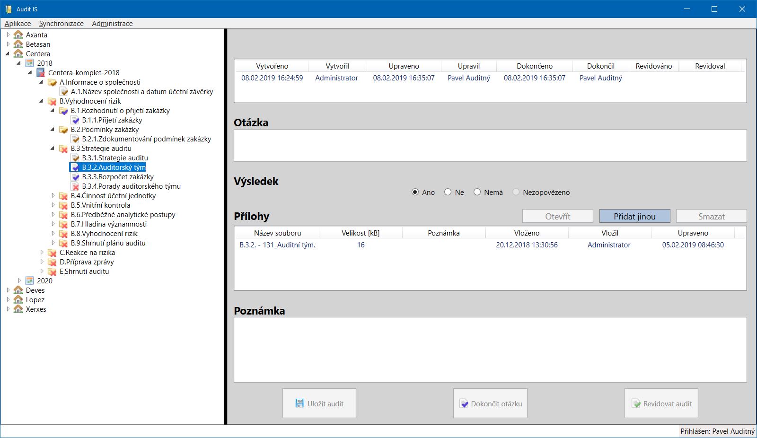Image resolution: width=757 pixels, height=438 pixels.
Task: Click document icon of B.3.3.Rozpočet zakázky
Action: tap(75, 177)
